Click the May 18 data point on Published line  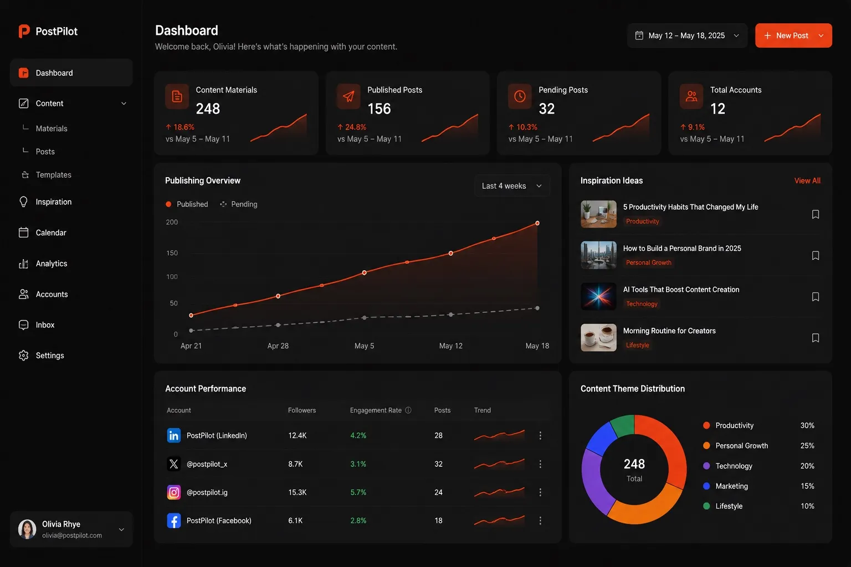[537, 223]
